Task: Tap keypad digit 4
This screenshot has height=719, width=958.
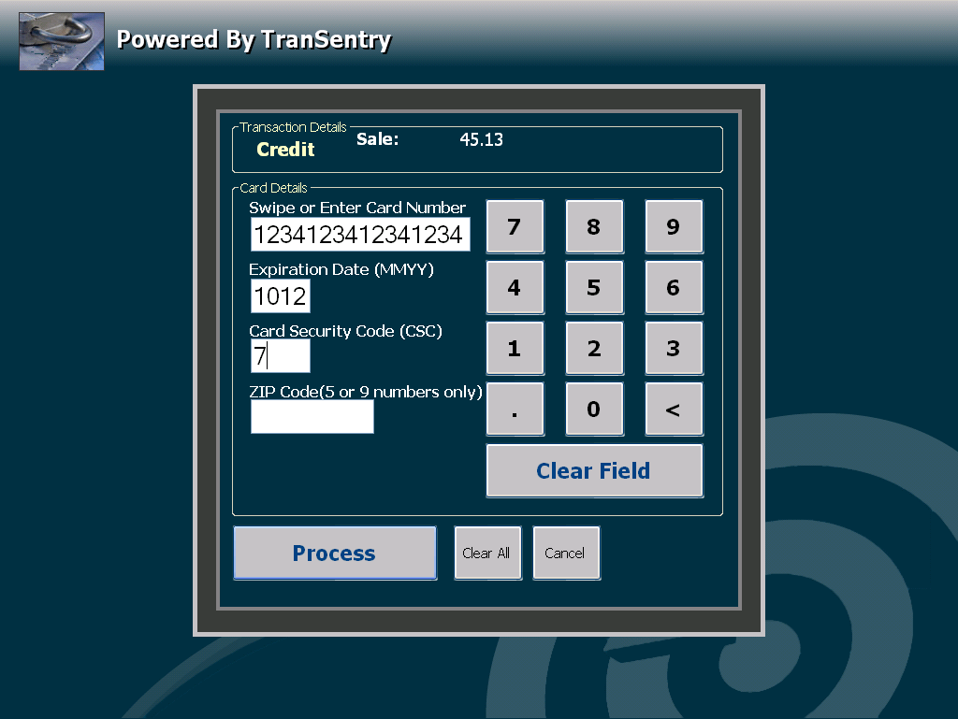Action: click(515, 287)
